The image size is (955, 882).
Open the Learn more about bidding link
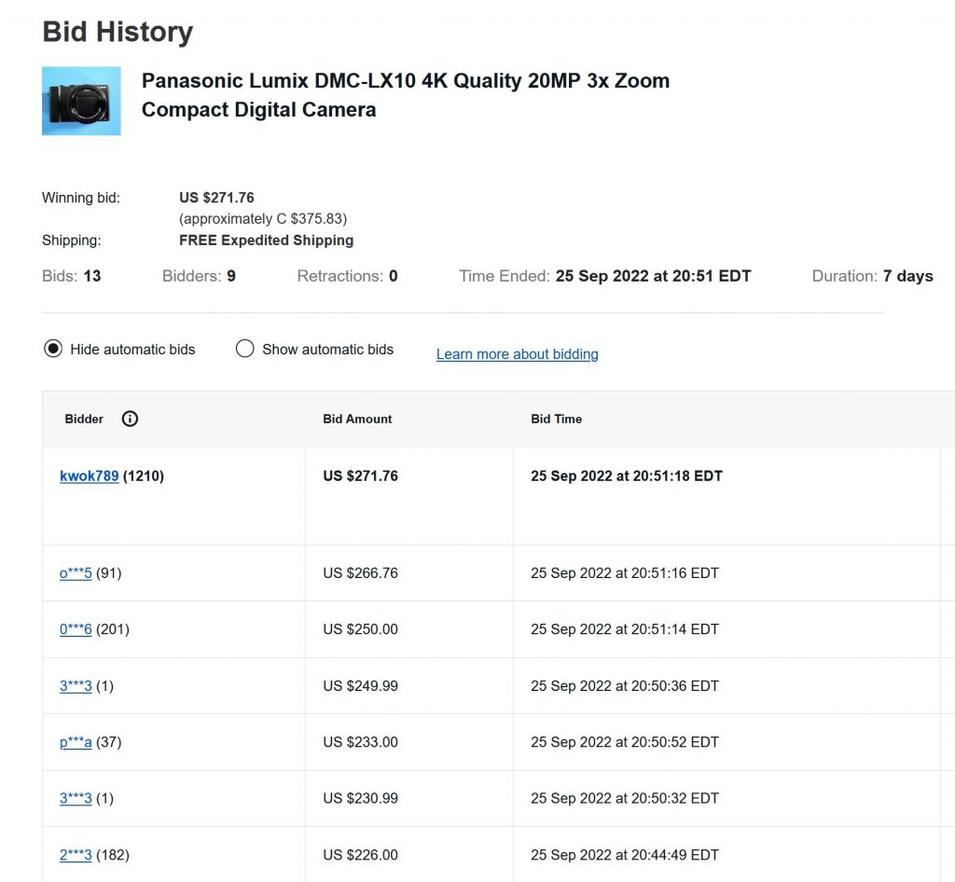click(x=517, y=354)
